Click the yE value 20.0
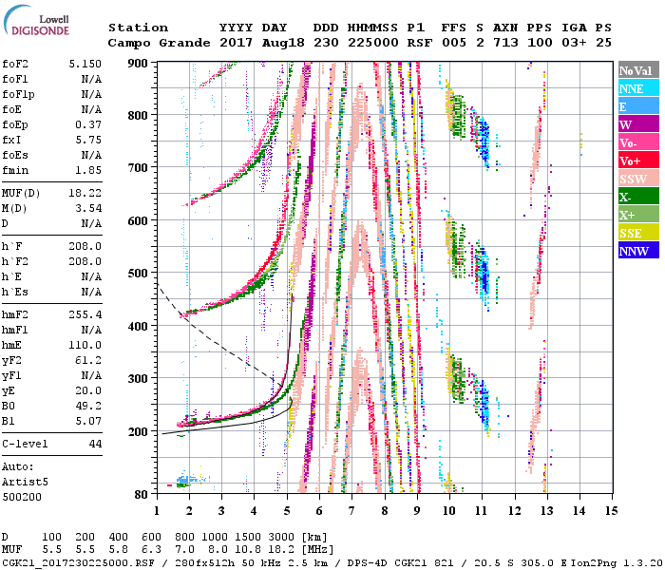 [88, 390]
